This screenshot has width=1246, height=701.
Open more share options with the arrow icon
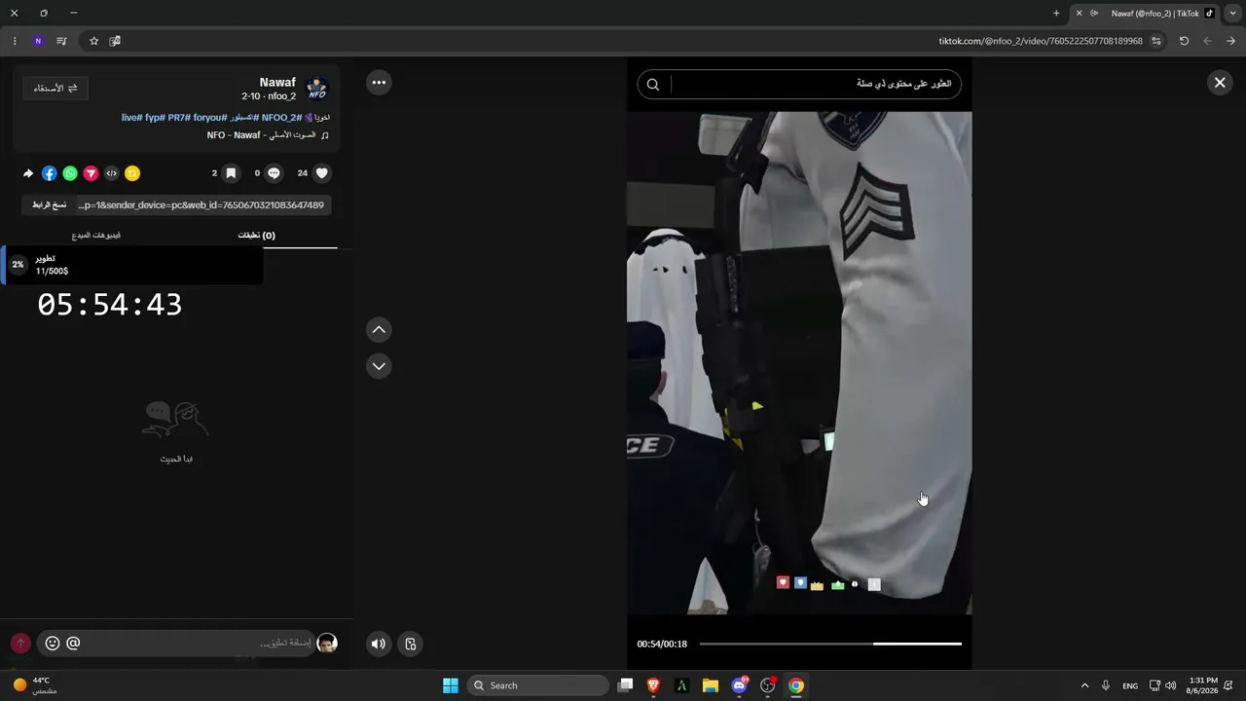point(28,173)
